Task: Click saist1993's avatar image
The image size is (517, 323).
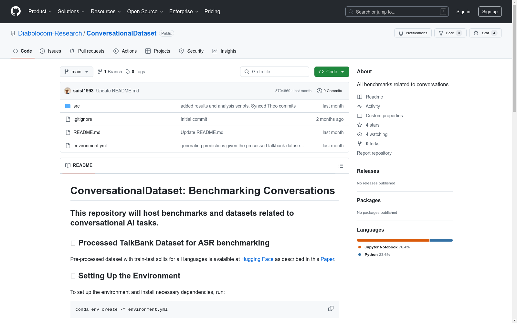Action: click(68, 91)
